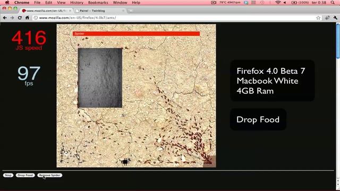This screenshot has width=340, height=191.
Task: Click the Spotlight search icon
Action: [x=333, y=3]
